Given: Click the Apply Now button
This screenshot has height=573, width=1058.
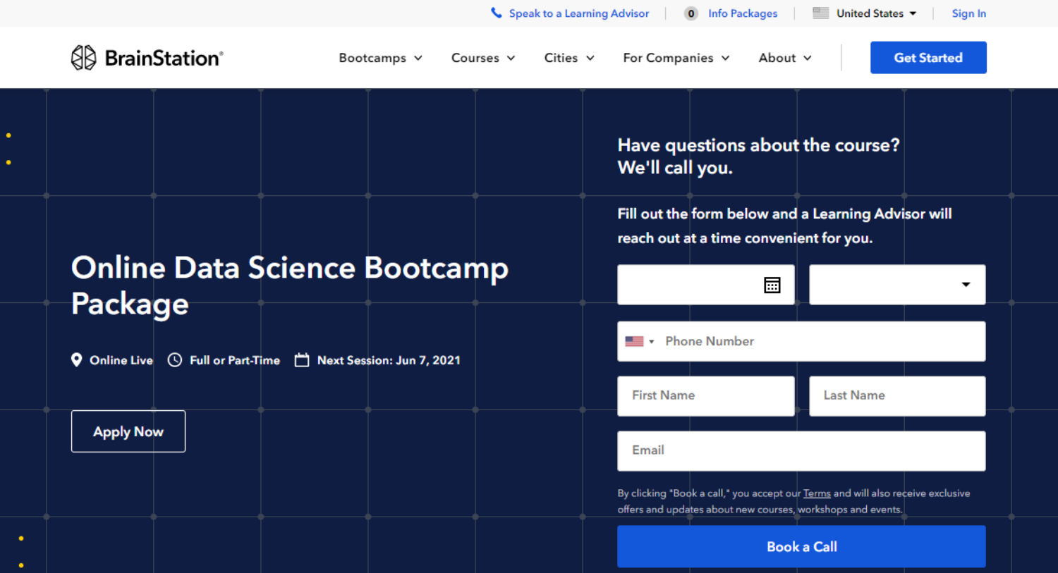Looking at the screenshot, I should (x=128, y=431).
